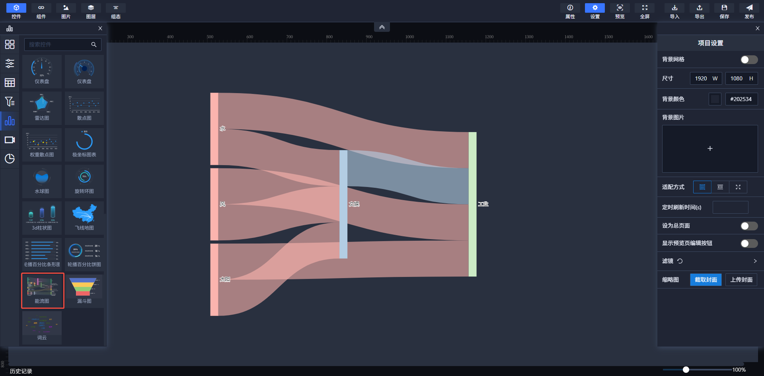The image size is (764, 376).
Task: Switch to the 组件 tab
Action: point(41,11)
